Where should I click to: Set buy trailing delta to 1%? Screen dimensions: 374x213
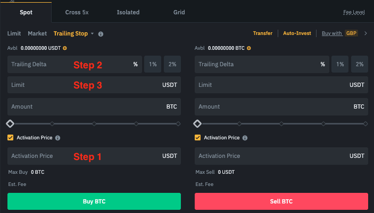(x=153, y=65)
